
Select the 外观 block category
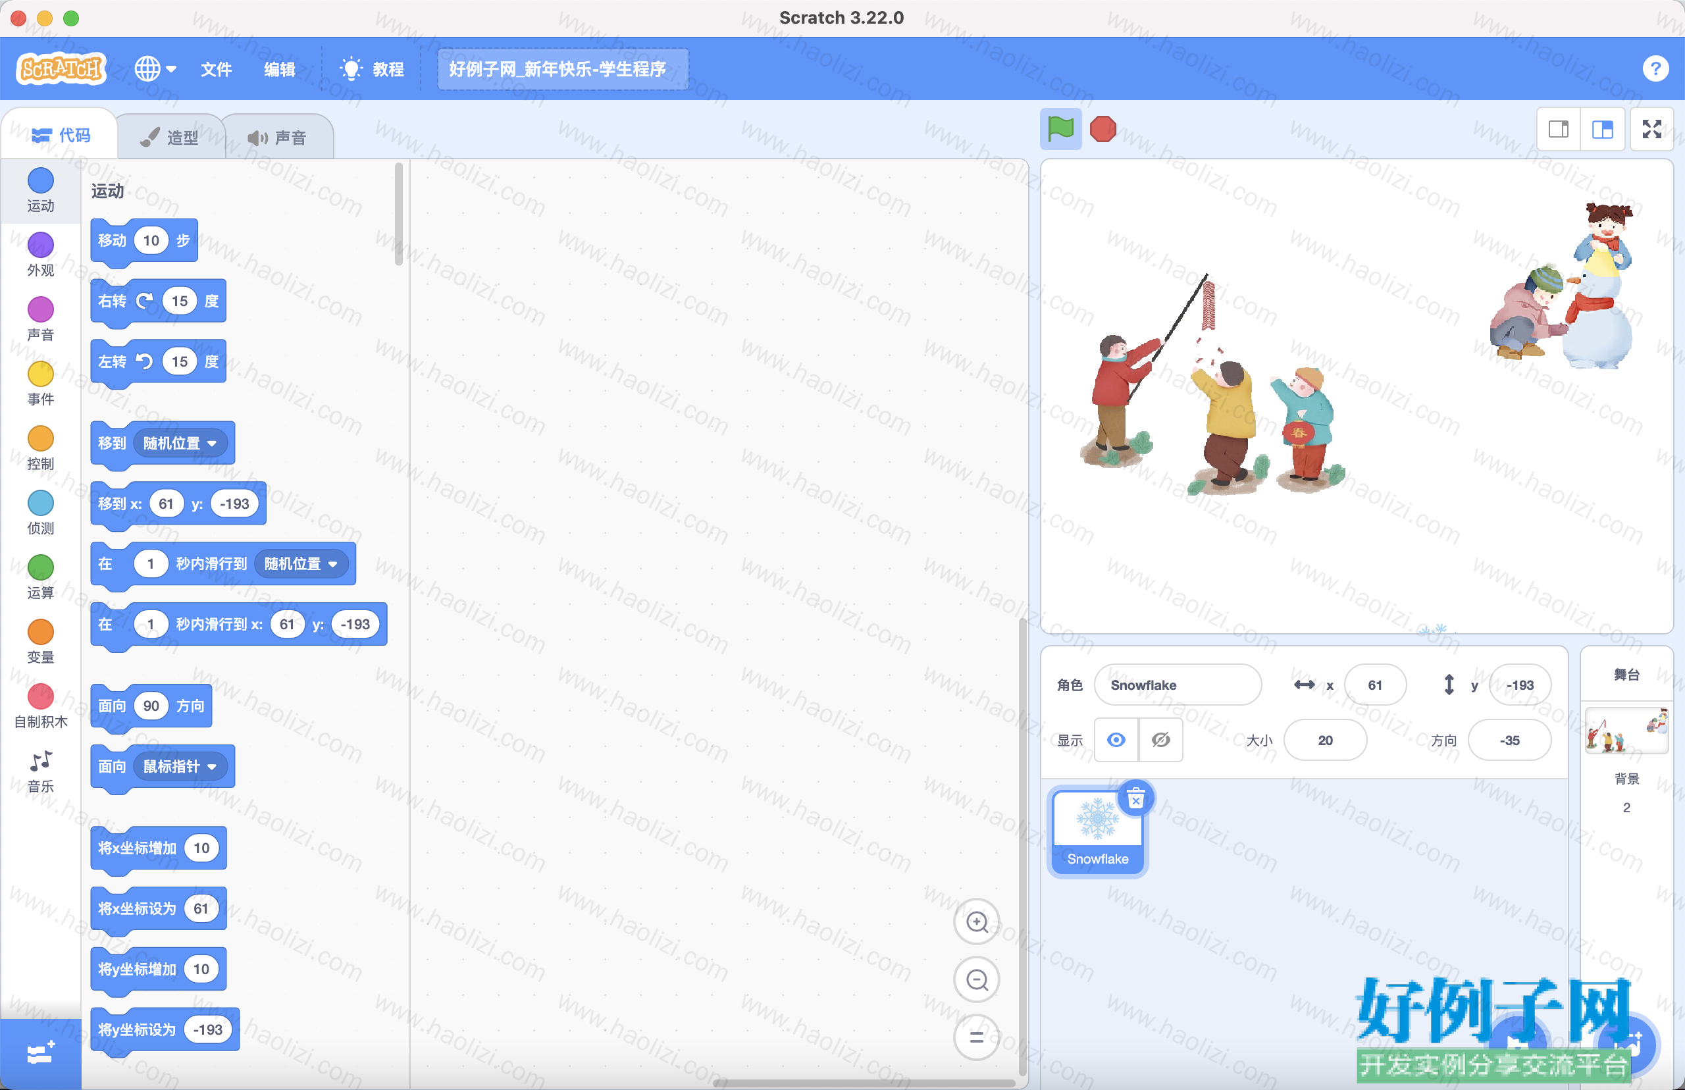pyautogui.click(x=40, y=255)
